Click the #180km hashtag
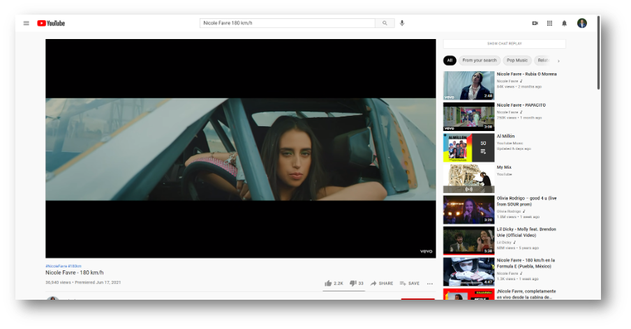The width and height of the screenshot is (631, 329). click(75, 266)
